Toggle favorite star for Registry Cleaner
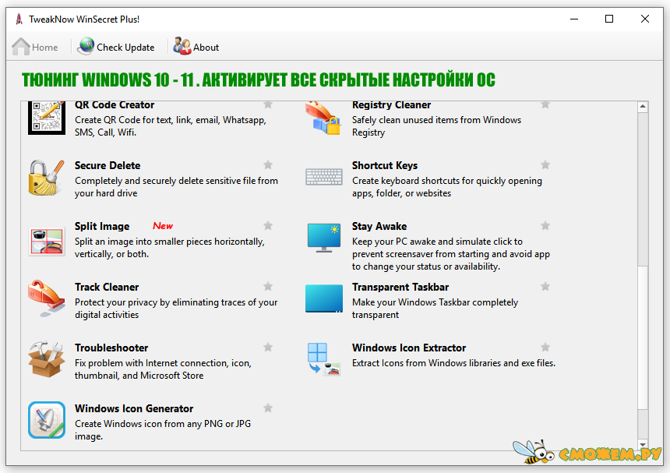 (x=545, y=104)
